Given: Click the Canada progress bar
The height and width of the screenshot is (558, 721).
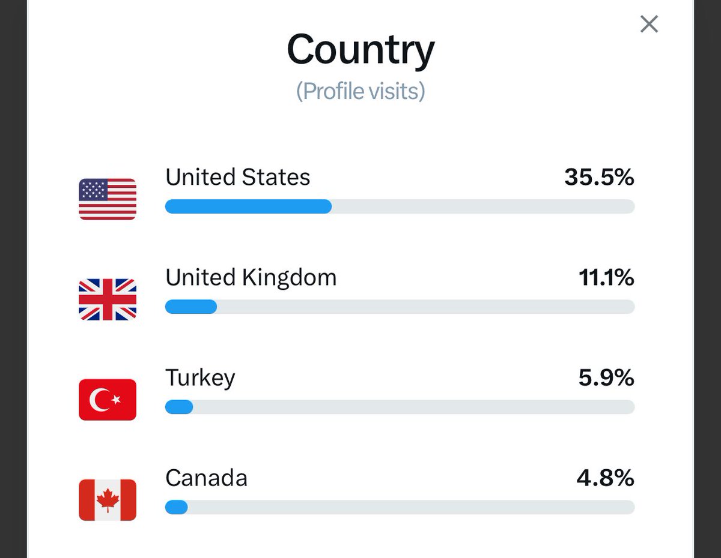Looking at the screenshot, I should click(x=400, y=507).
